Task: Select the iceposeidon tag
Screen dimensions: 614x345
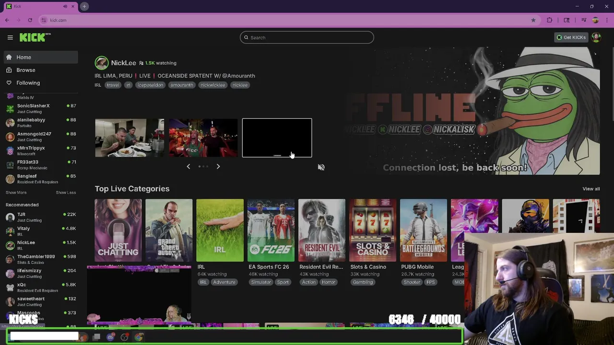Action: pyautogui.click(x=150, y=85)
